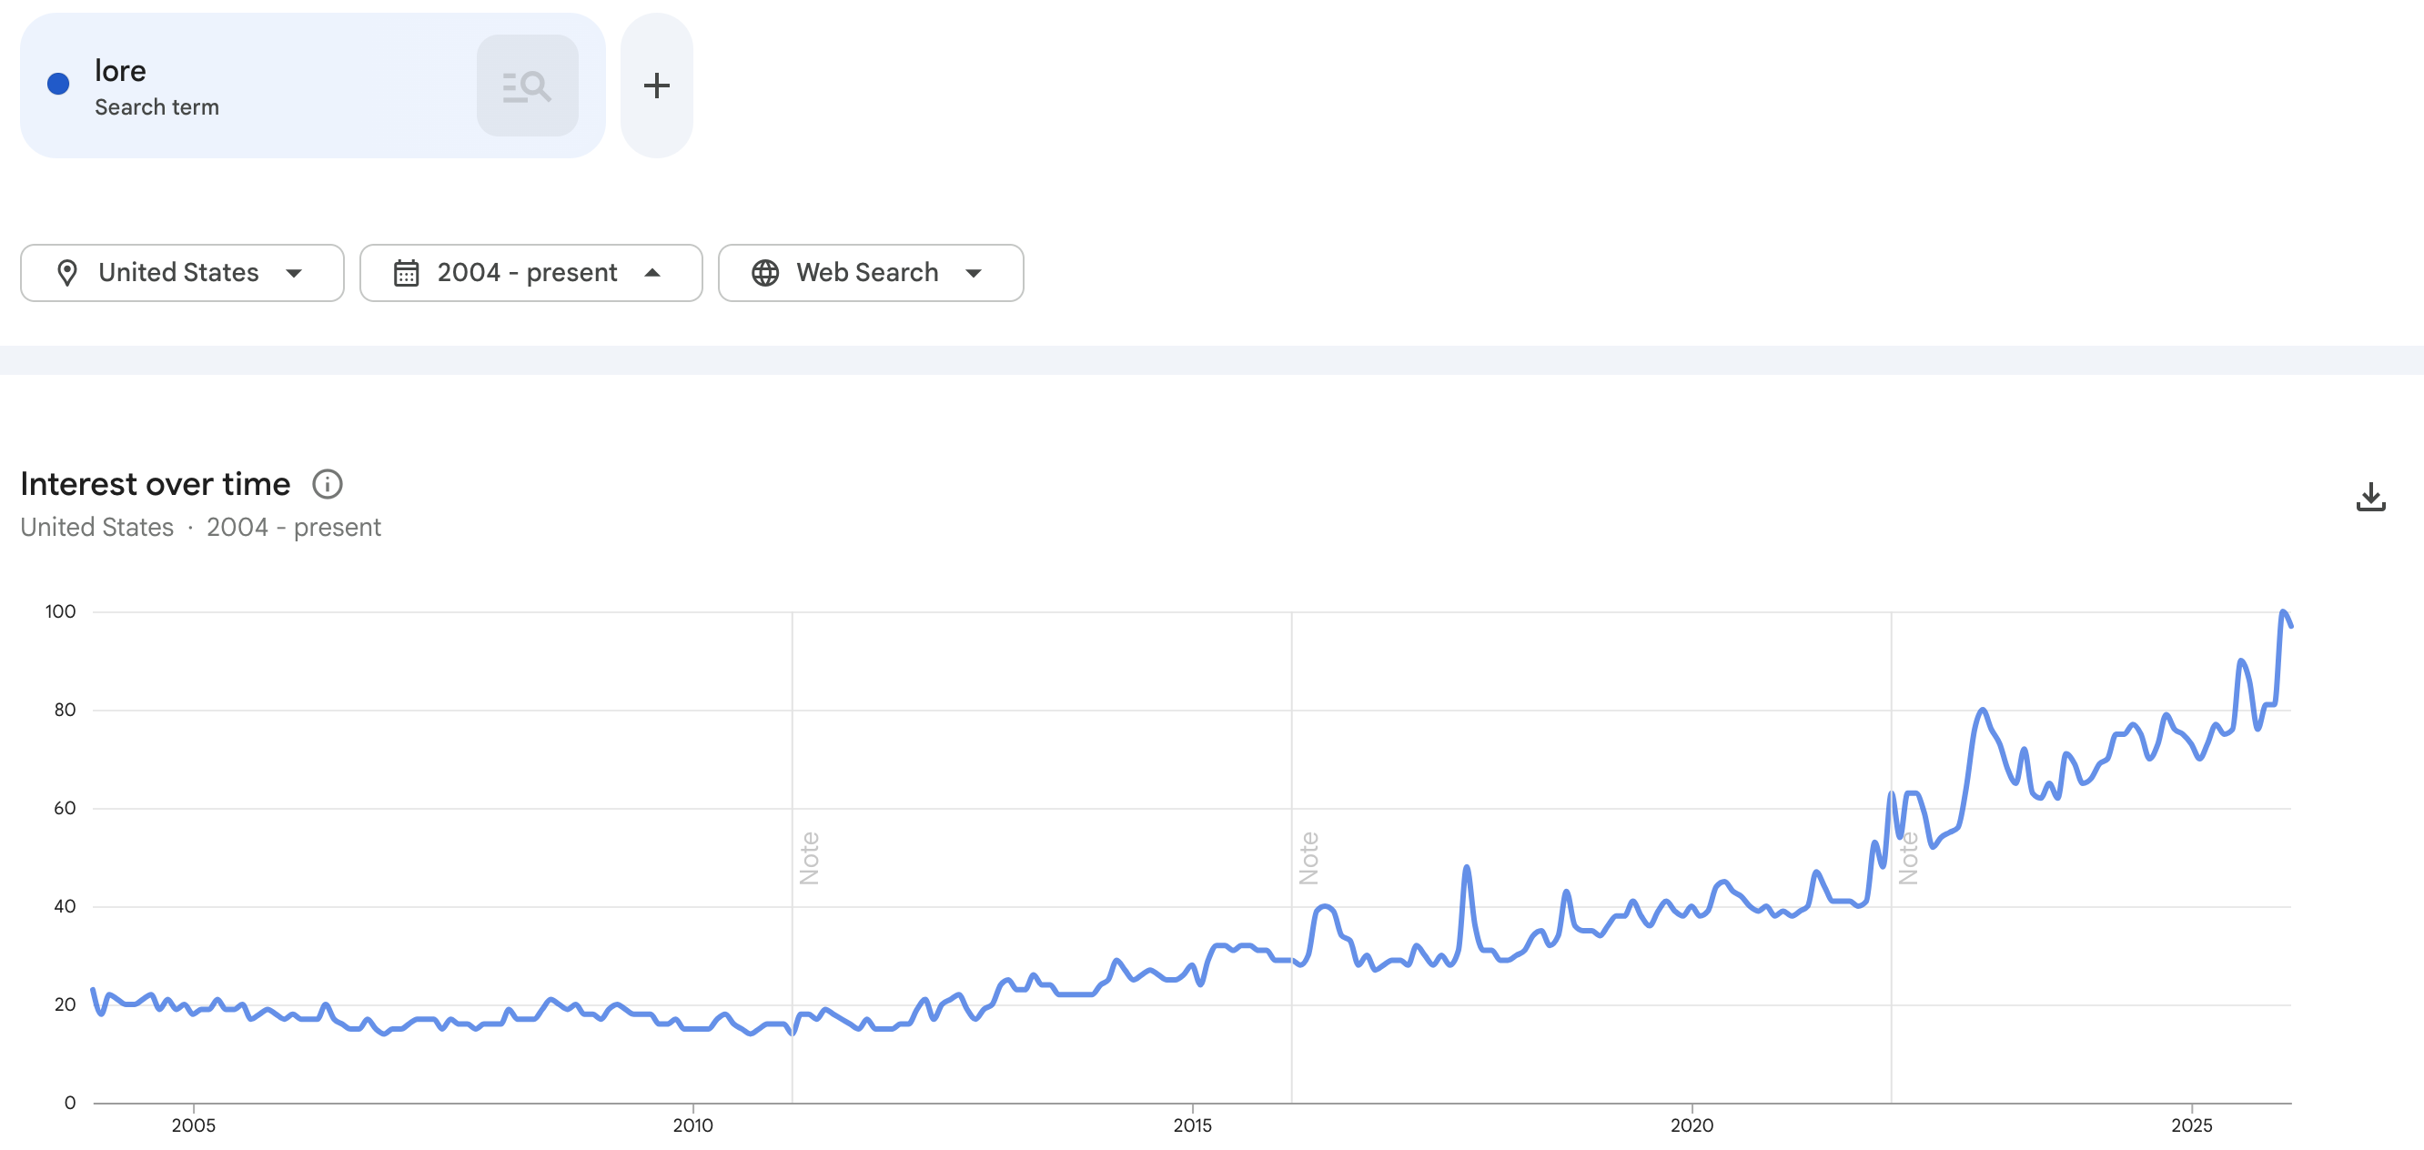Image resolution: width=2424 pixels, height=1150 pixels.
Task: Click the calendar icon in date filter
Action: (406, 273)
